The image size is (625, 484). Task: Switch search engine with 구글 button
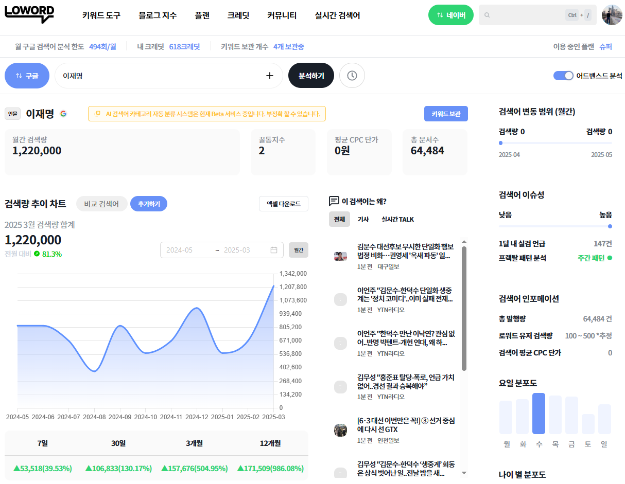27,76
